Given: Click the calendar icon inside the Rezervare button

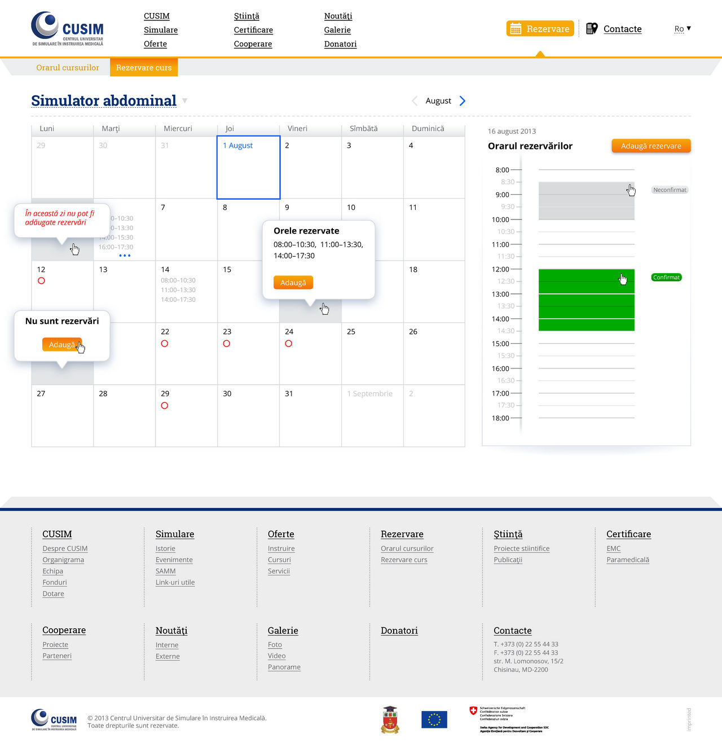Looking at the screenshot, I should (x=517, y=28).
